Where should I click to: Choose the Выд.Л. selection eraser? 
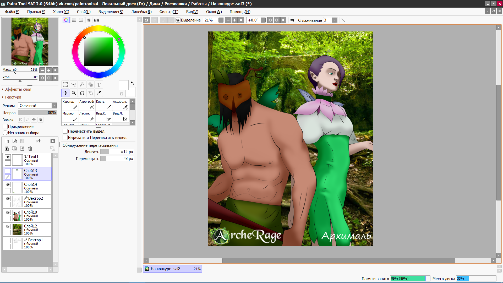pos(120,116)
